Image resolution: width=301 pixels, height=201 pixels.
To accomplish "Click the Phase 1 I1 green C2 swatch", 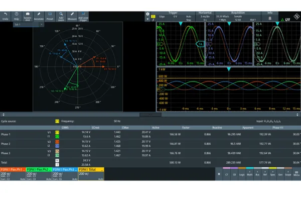I will 57,137.
